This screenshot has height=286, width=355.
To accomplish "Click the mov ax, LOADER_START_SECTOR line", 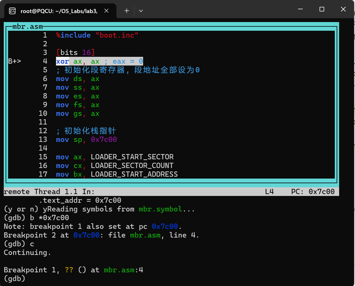I will click(x=115, y=157).
